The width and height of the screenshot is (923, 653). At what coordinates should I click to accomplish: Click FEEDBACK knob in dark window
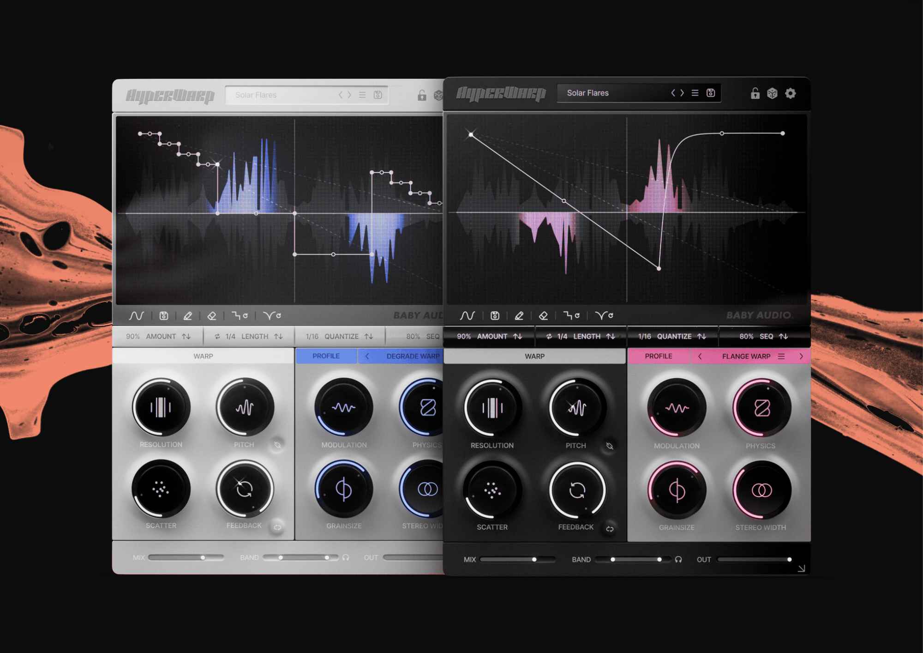pyautogui.click(x=576, y=490)
